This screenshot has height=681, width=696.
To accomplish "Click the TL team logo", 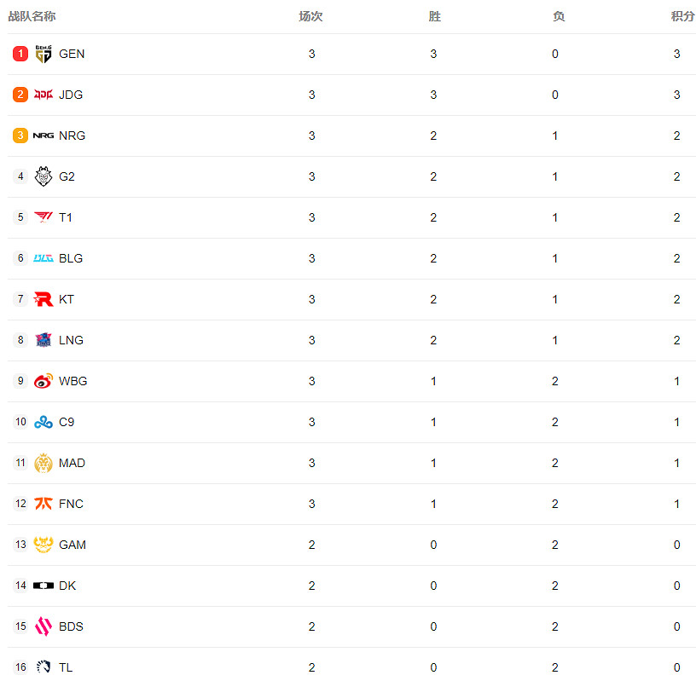I will tap(43, 667).
